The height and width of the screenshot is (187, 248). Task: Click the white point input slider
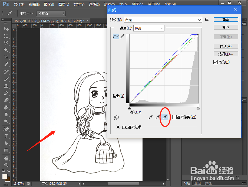click(198, 108)
